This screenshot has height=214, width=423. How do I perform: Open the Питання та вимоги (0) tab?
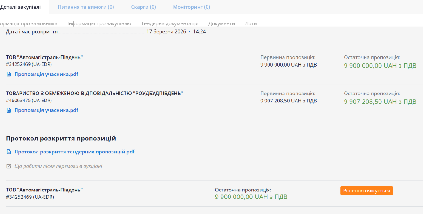(x=86, y=7)
